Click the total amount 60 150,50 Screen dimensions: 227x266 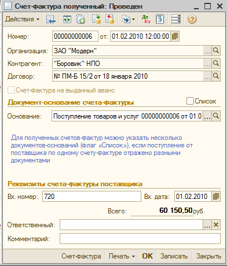pos(176,210)
